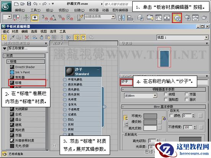Click Assign Material to Selection icon
This screenshot has width=211, height=158.
[x=19, y=37]
